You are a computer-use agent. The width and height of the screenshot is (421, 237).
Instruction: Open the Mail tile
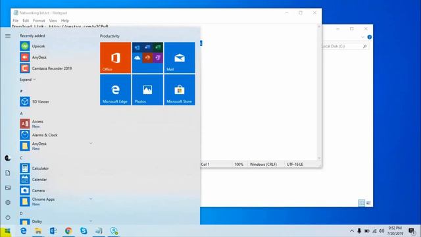click(180, 57)
